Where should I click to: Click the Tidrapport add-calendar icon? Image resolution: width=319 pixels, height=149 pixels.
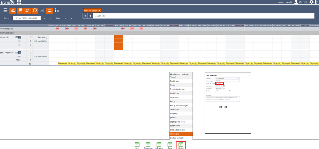pos(148,144)
